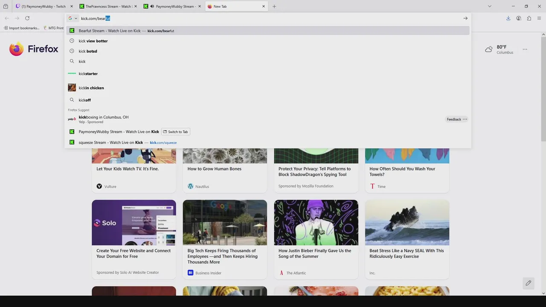Open a new tab with plus button
546x307 pixels.
tap(274, 6)
